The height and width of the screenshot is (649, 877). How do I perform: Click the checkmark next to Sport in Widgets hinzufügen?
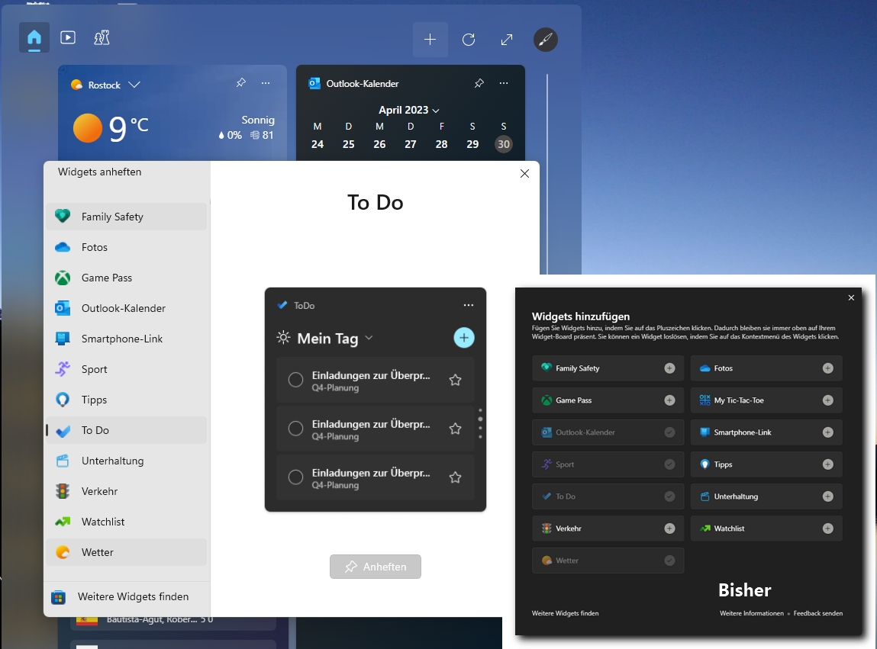[669, 464]
